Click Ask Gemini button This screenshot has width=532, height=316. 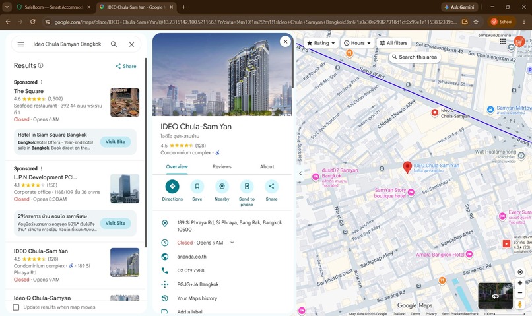coord(459,7)
